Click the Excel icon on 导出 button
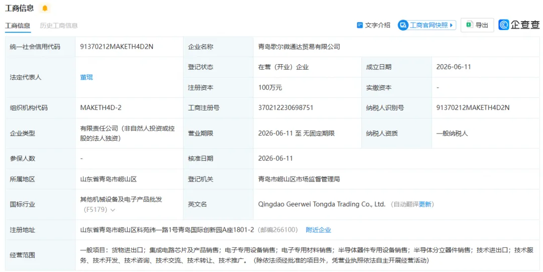Image resolution: width=543 pixels, height=272 pixels. [470, 25]
